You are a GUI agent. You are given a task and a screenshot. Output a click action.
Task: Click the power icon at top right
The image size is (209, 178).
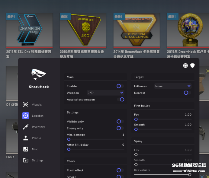[x=185, y=65]
